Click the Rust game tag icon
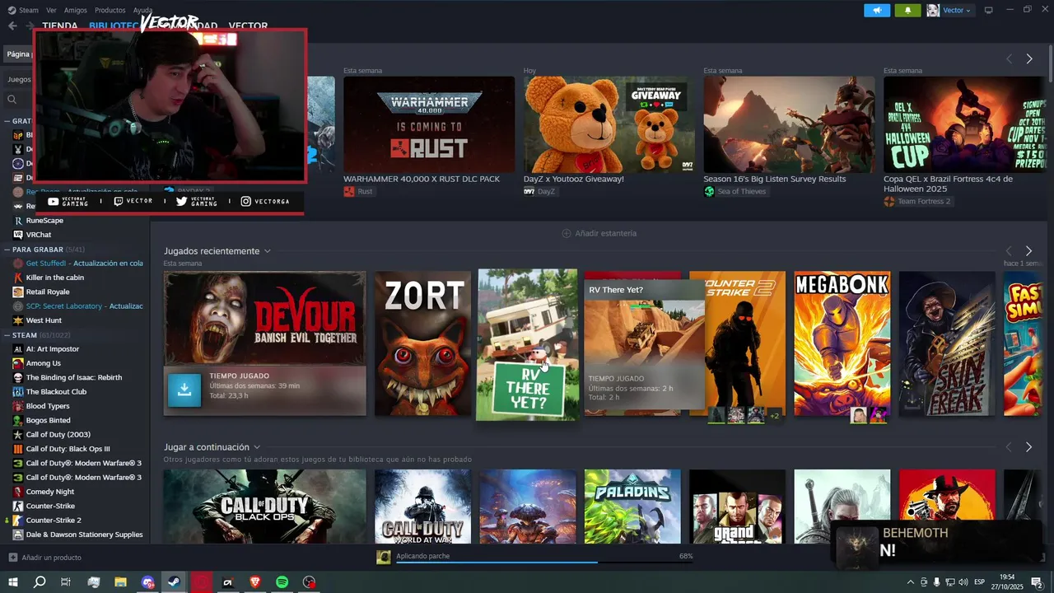 click(x=349, y=191)
